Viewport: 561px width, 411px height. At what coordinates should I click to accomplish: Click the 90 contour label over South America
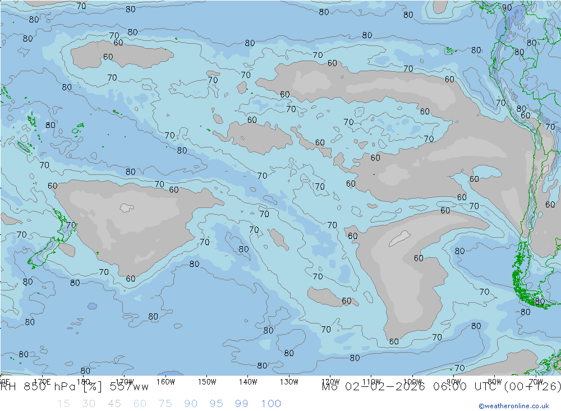point(507,7)
